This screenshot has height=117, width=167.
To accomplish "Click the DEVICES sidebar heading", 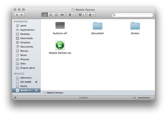I will coord(19,74).
